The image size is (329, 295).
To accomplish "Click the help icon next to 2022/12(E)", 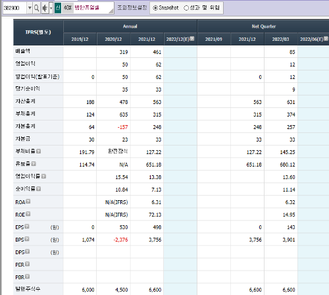I will point(192,38).
